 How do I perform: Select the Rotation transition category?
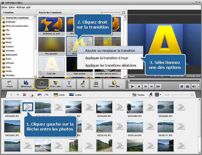tap(9, 46)
